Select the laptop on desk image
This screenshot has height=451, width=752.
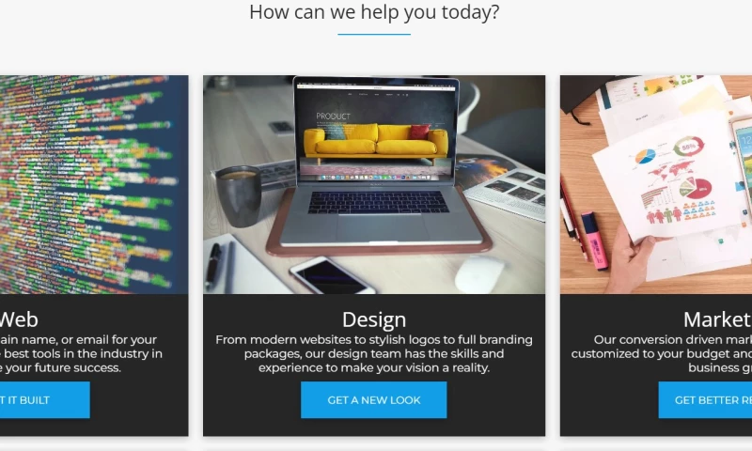374,184
